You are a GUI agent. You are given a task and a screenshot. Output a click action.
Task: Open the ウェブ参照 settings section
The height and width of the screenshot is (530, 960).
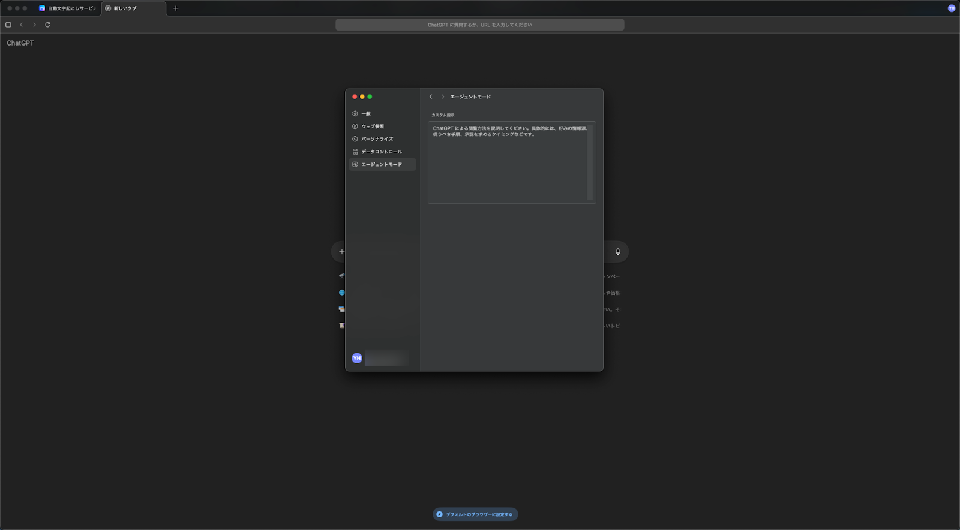click(372, 127)
